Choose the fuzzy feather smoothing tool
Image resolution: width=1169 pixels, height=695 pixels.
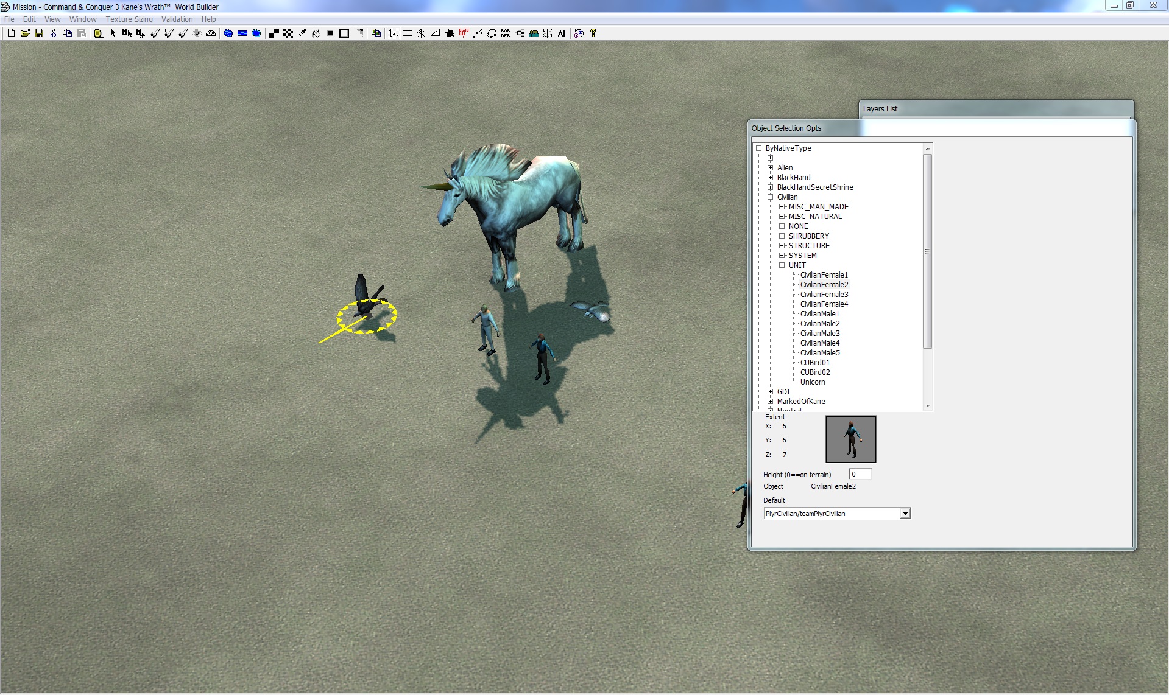click(x=197, y=33)
